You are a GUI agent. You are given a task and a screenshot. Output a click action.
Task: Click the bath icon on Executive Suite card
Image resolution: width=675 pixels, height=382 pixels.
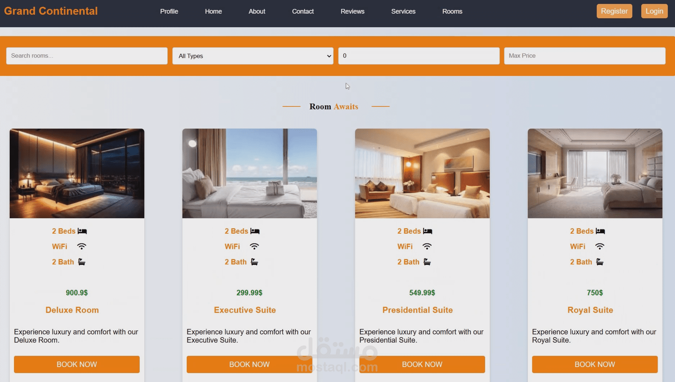pyautogui.click(x=254, y=262)
